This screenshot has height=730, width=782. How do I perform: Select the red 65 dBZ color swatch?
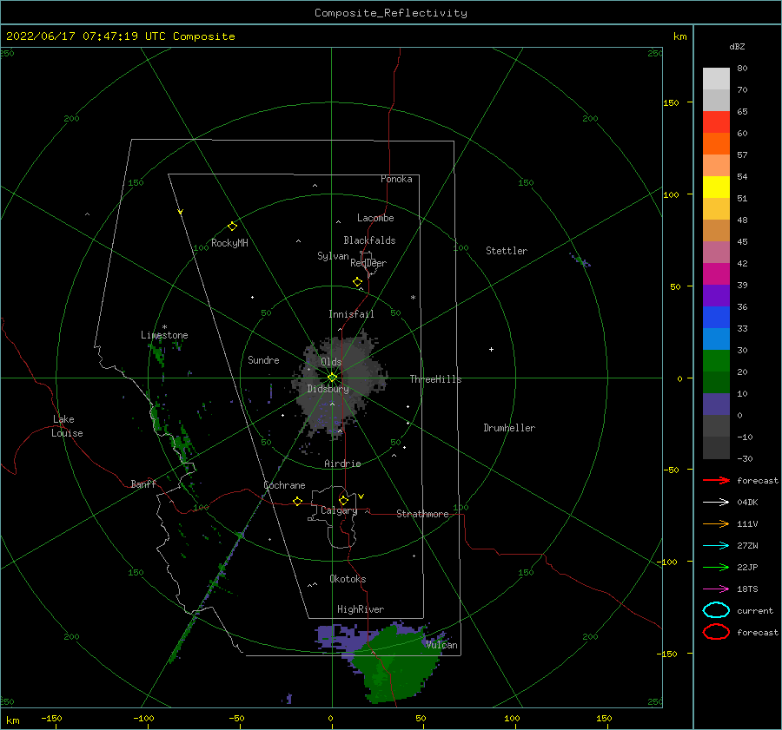(716, 122)
